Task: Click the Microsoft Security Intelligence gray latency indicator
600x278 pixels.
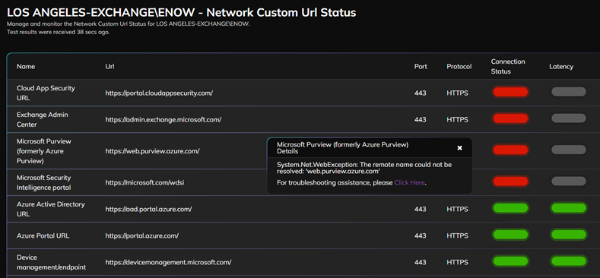Action: tap(569, 182)
